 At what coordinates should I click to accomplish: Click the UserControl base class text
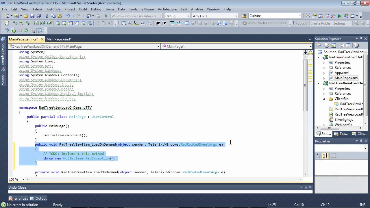coord(103,117)
